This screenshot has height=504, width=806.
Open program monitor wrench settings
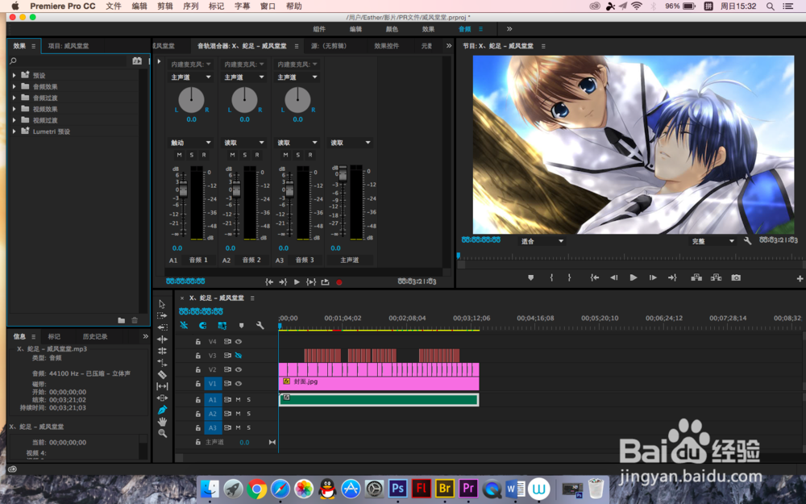747,240
